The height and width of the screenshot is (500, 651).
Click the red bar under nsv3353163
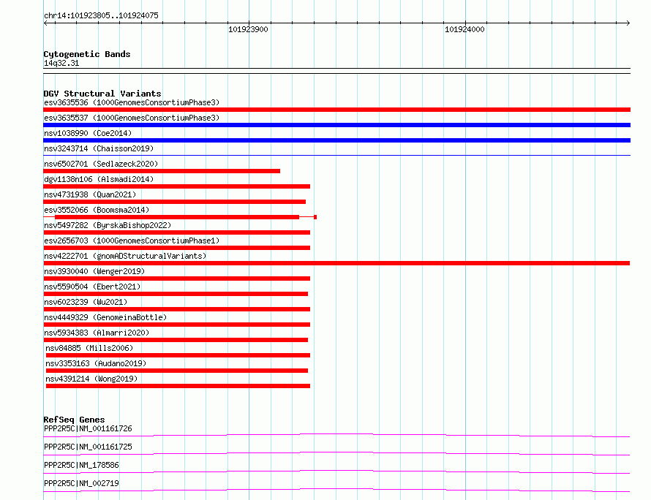pos(177,371)
